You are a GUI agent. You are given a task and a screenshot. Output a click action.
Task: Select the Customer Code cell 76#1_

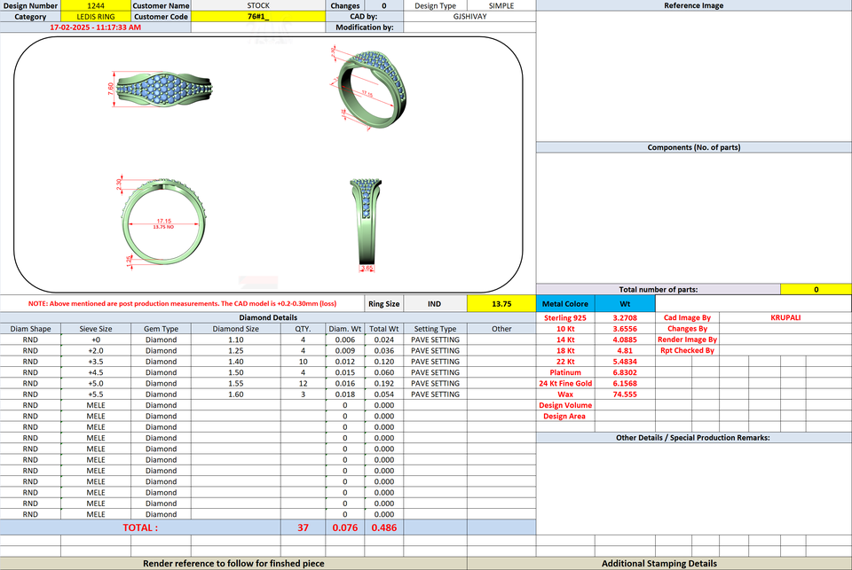(x=258, y=16)
